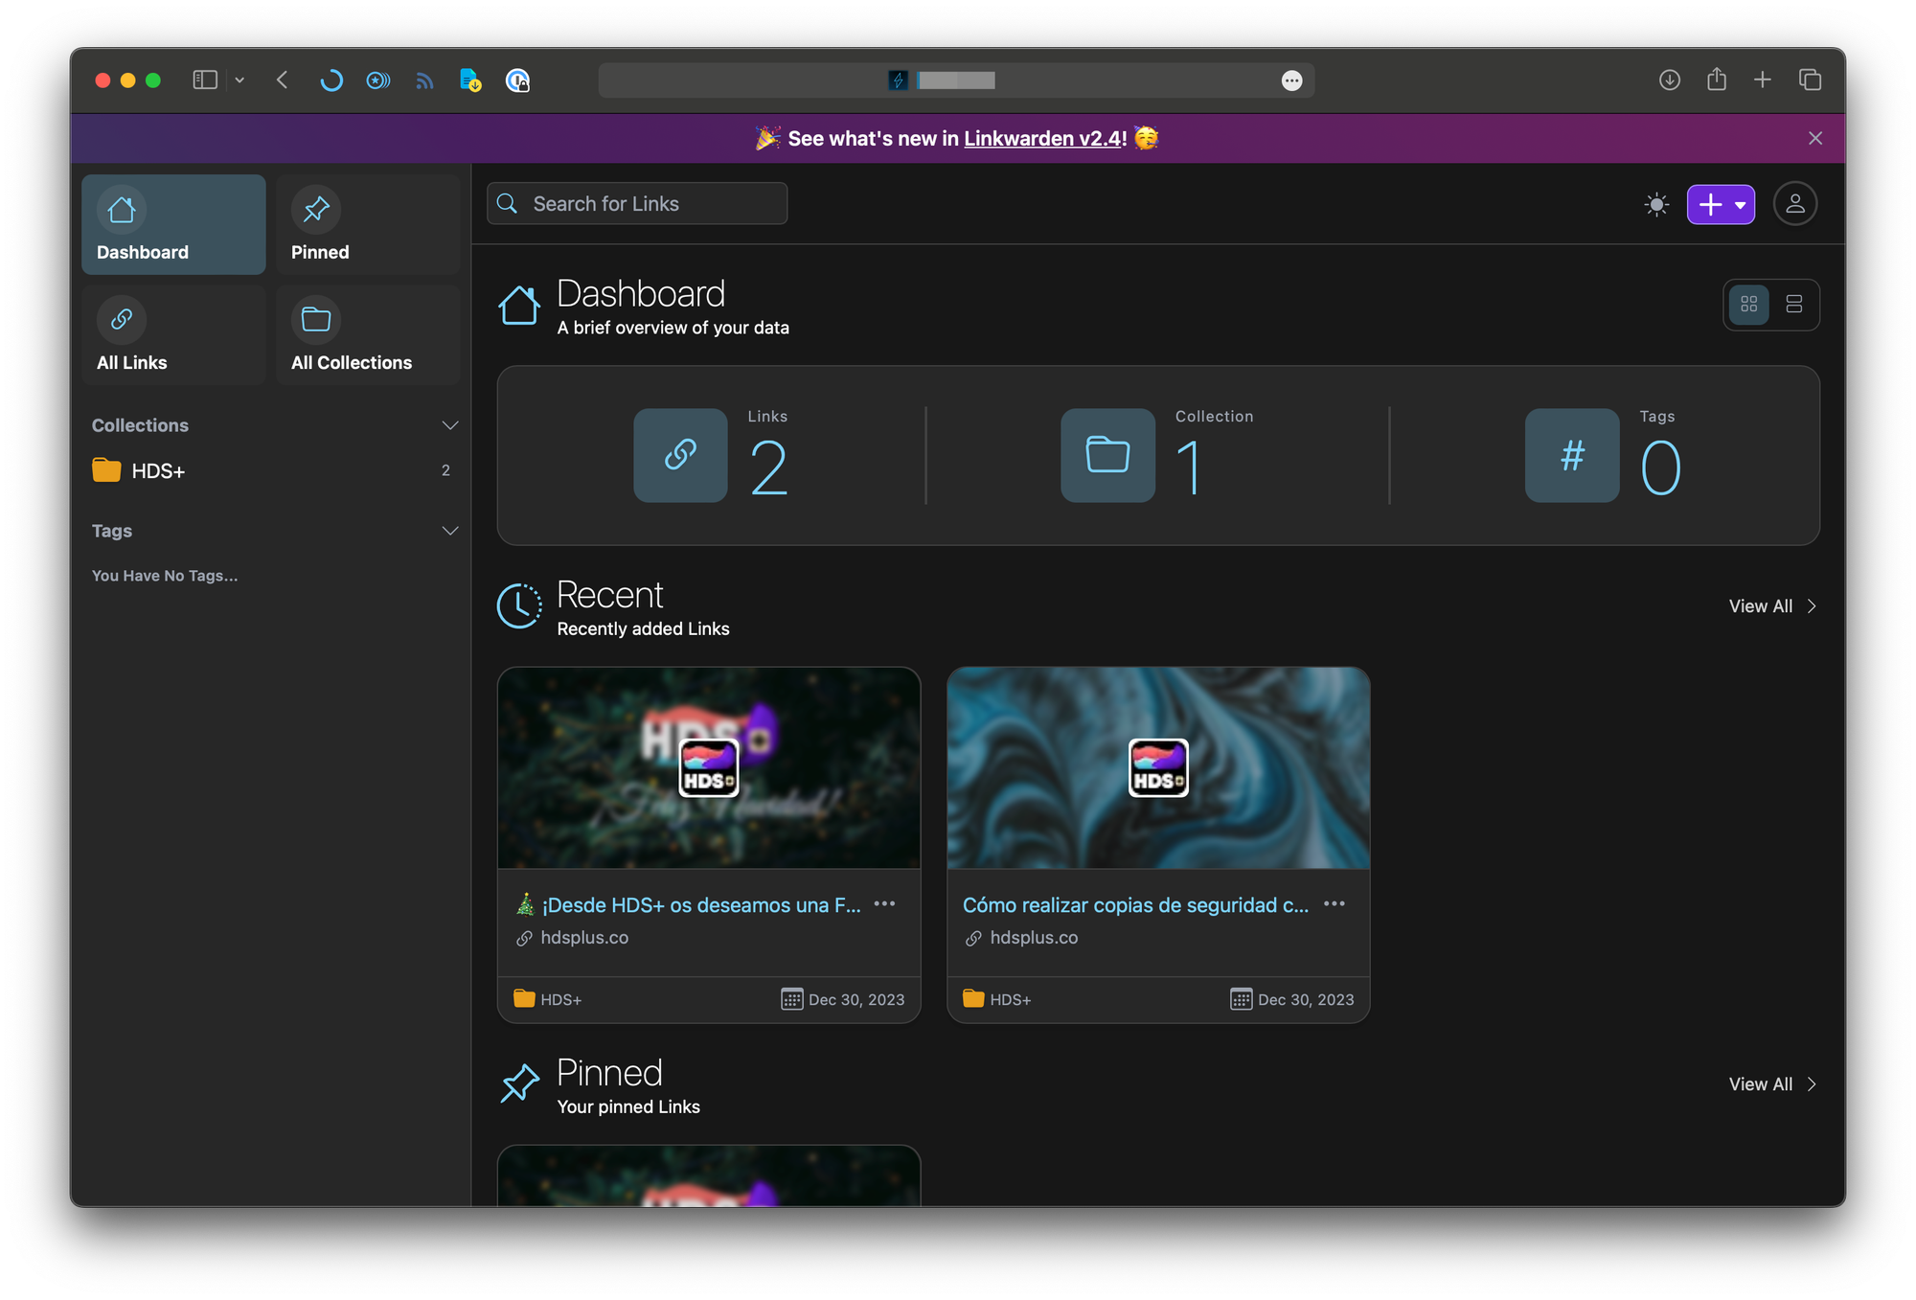The width and height of the screenshot is (1916, 1300).
Task: Click the Collection folder icon tile
Action: [x=1107, y=455]
